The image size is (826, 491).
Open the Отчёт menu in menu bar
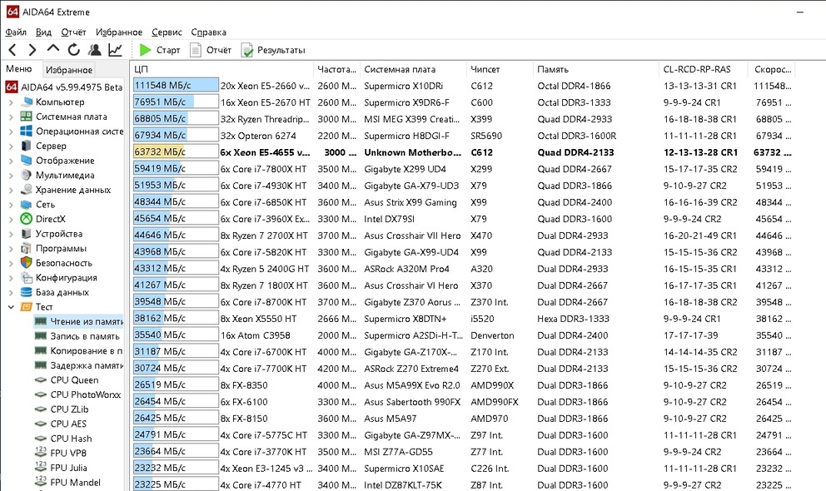pyautogui.click(x=73, y=32)
